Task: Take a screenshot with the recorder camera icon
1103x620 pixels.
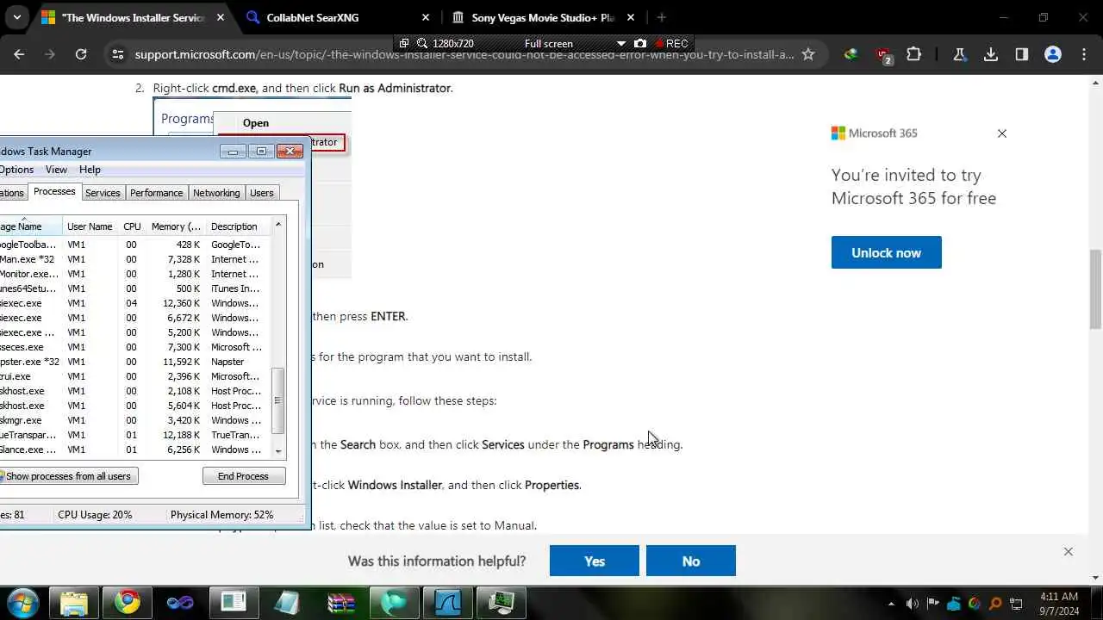Action: point(639,43)
